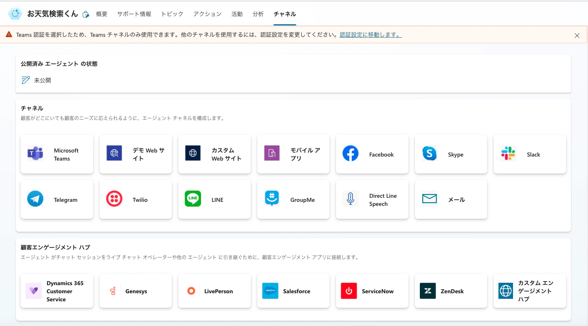Select the Salesforce engagement hub
588x326 pixels.
tap(293, 291)
